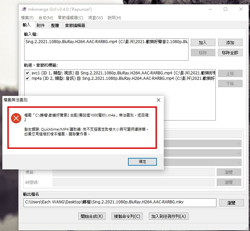
Task: Select the avc1 (ID 1) track row
Action: [x=120, y=73]
